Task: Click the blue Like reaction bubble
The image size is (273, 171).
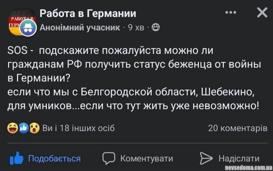Action: pos(23,128)
